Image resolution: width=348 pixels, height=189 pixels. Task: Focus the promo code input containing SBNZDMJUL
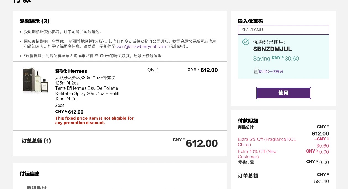pos(283,30)
